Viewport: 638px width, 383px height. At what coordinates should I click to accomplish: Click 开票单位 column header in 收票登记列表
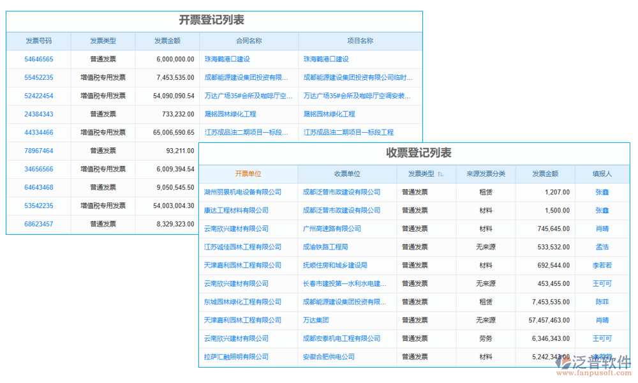(248, 174)
